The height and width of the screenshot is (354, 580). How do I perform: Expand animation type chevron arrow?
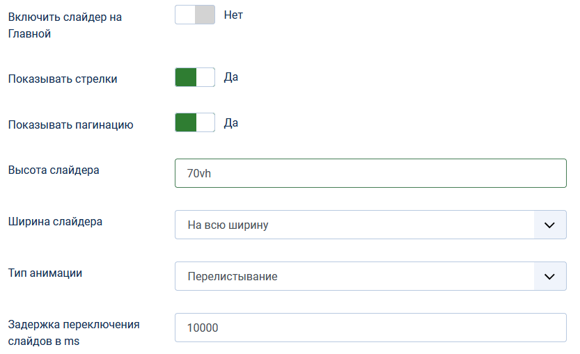[x=549, y=276]
